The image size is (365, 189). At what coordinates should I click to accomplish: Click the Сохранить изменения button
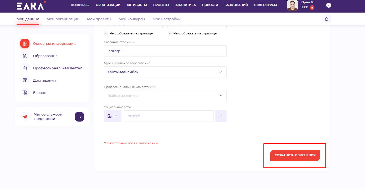pos(295,155)
